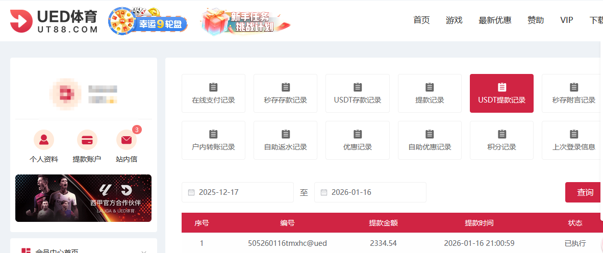
Task: Click calendar icon in end date field
Action: [x=324, y=192]
